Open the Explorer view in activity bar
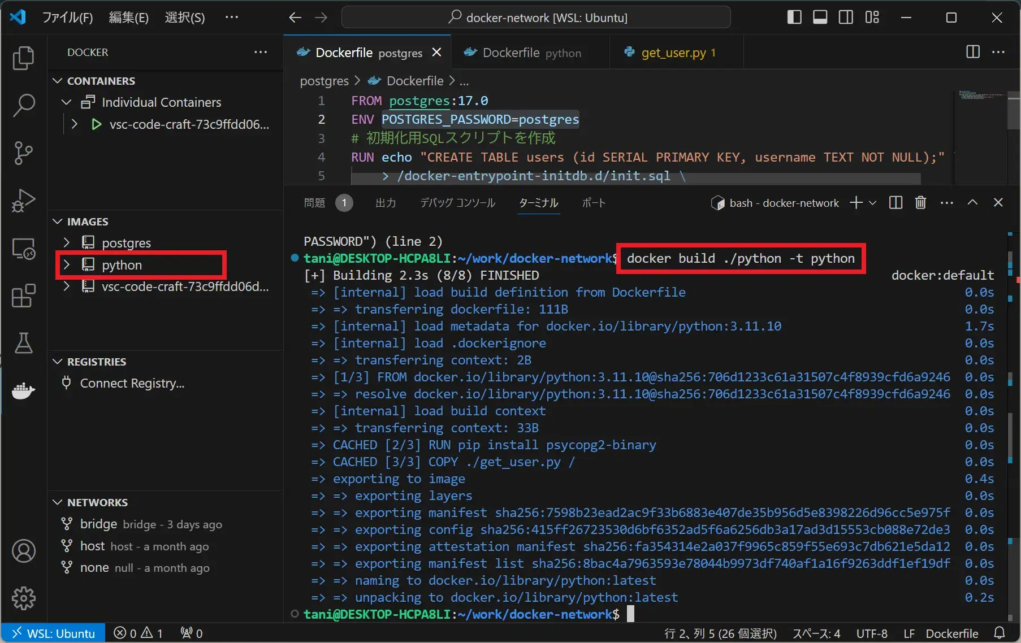The height and width of the screenshot is (643, 1021). [23, 58]
